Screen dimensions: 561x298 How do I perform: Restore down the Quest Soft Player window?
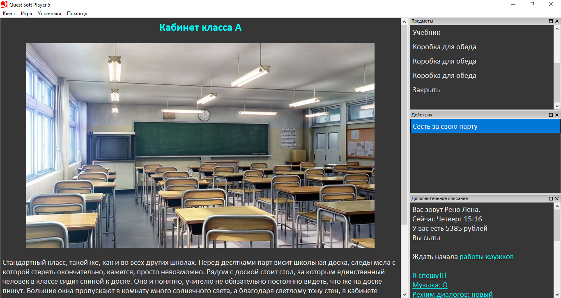click(x=532, y=5)
